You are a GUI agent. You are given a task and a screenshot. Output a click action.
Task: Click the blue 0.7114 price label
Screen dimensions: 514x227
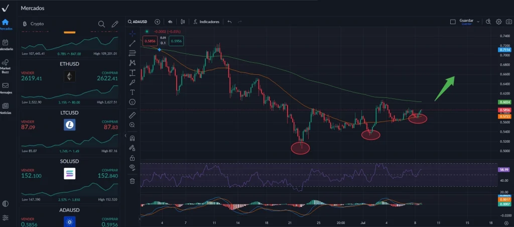pyautogui.click(x=504, y=50)
